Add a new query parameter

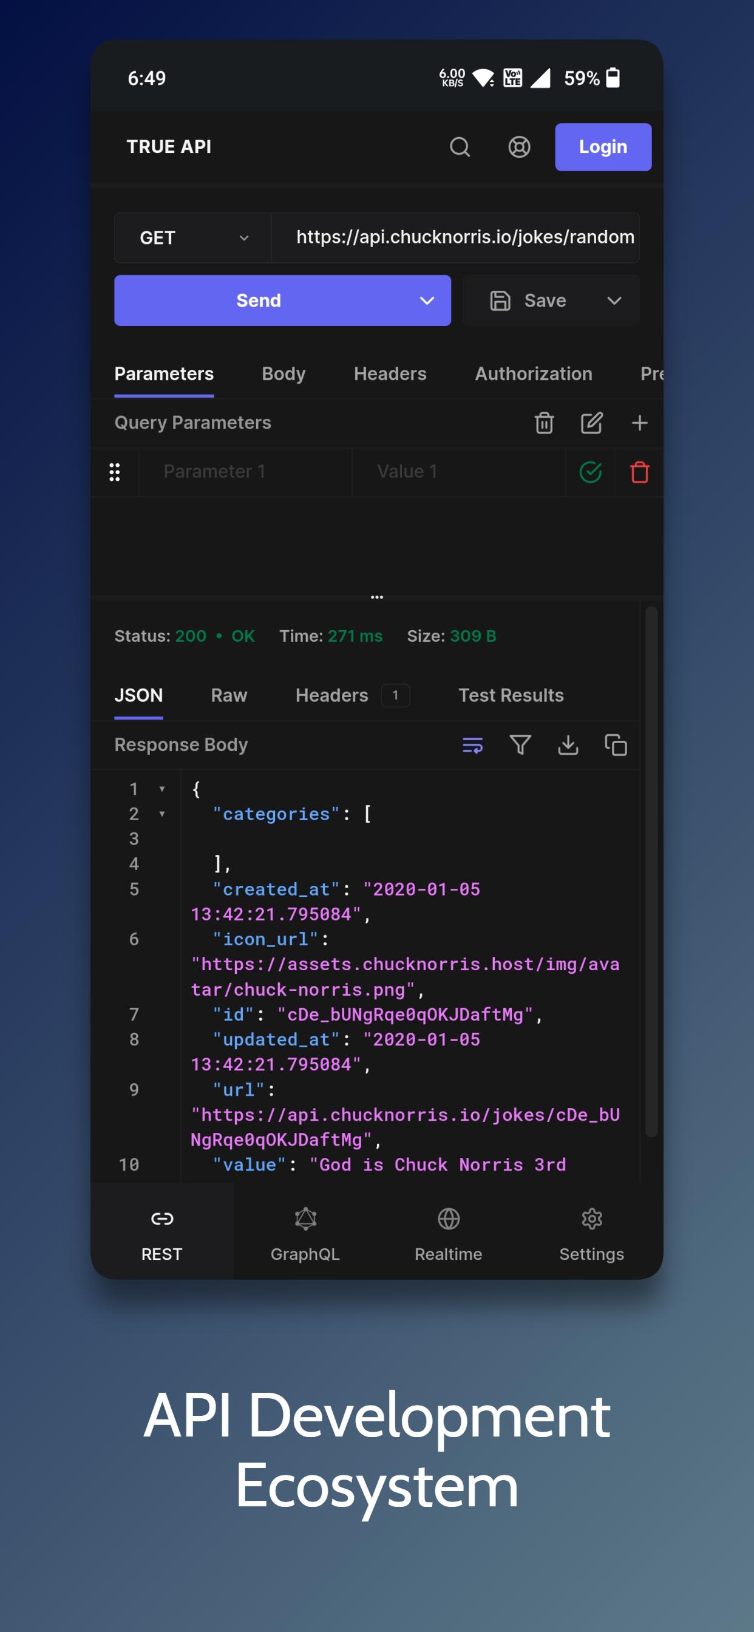tap(640, 423)
